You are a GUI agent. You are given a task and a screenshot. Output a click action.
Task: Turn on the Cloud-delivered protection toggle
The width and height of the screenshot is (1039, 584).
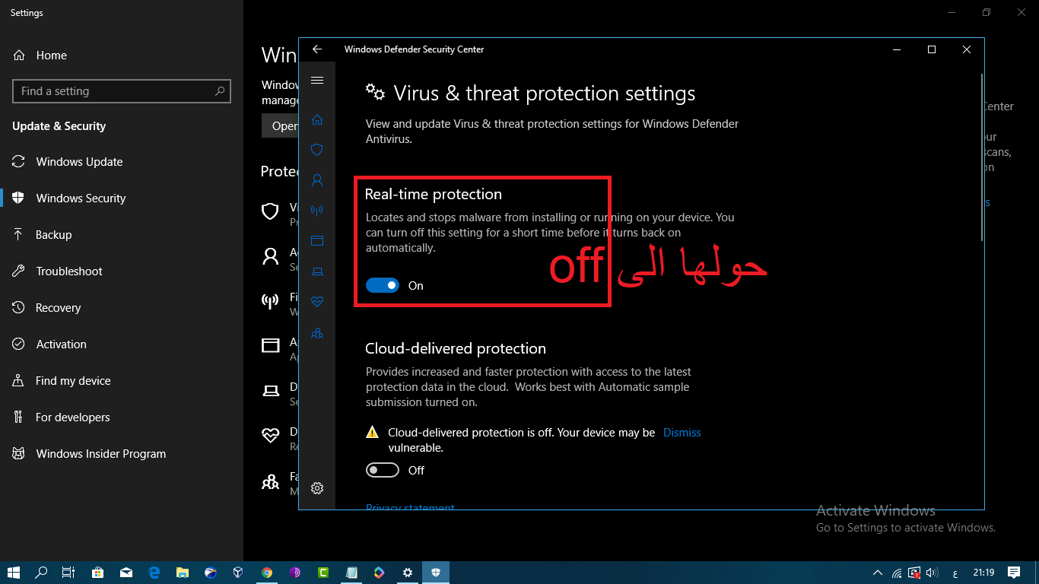pyautogui.click(x=383, y=470)
